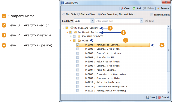172x102 pixels.
Task: Collapse the MAINS node
Action: [x=71, y=41]
